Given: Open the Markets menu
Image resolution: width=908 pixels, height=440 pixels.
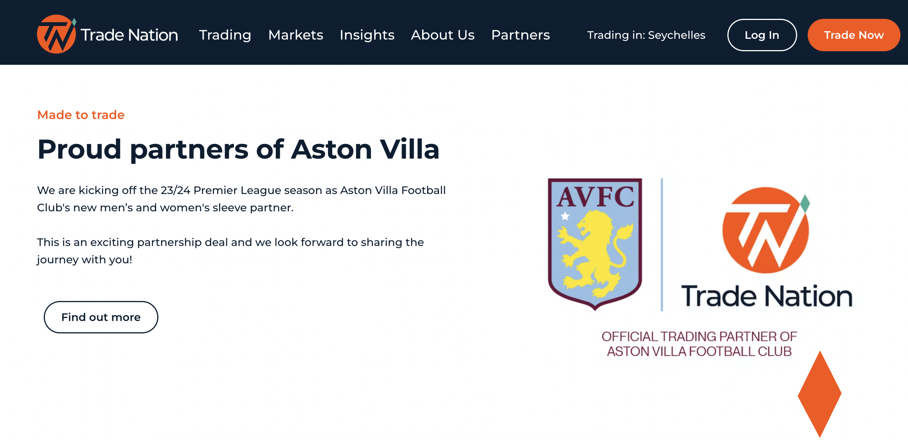Looking at the screenshot, I should [296, 35].
